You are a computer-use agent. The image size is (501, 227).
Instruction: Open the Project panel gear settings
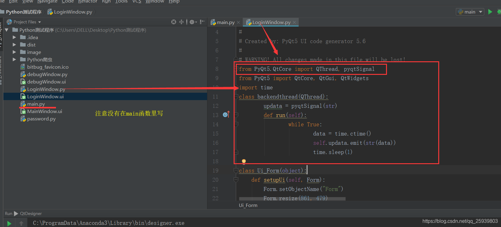[x=193, y=22]
